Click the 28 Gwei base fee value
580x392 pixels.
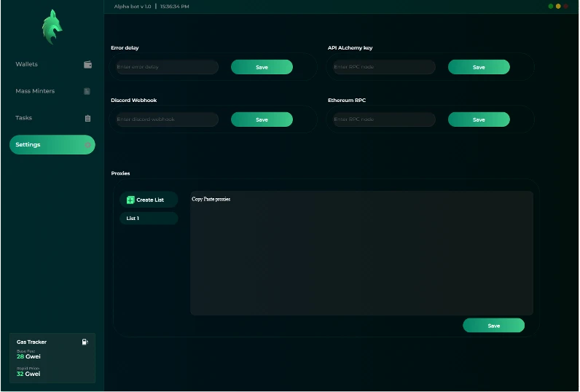28,356
